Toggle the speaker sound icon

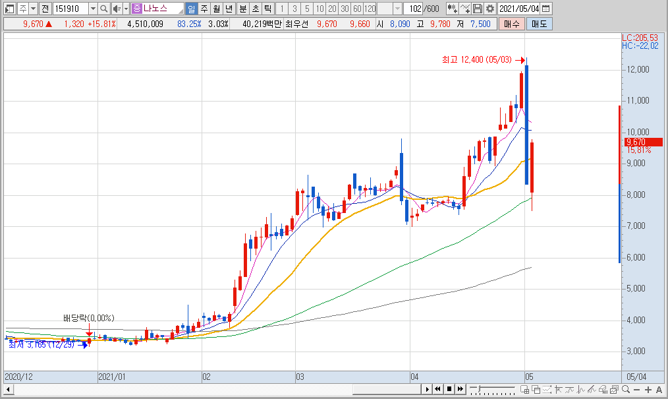point(117,9)
